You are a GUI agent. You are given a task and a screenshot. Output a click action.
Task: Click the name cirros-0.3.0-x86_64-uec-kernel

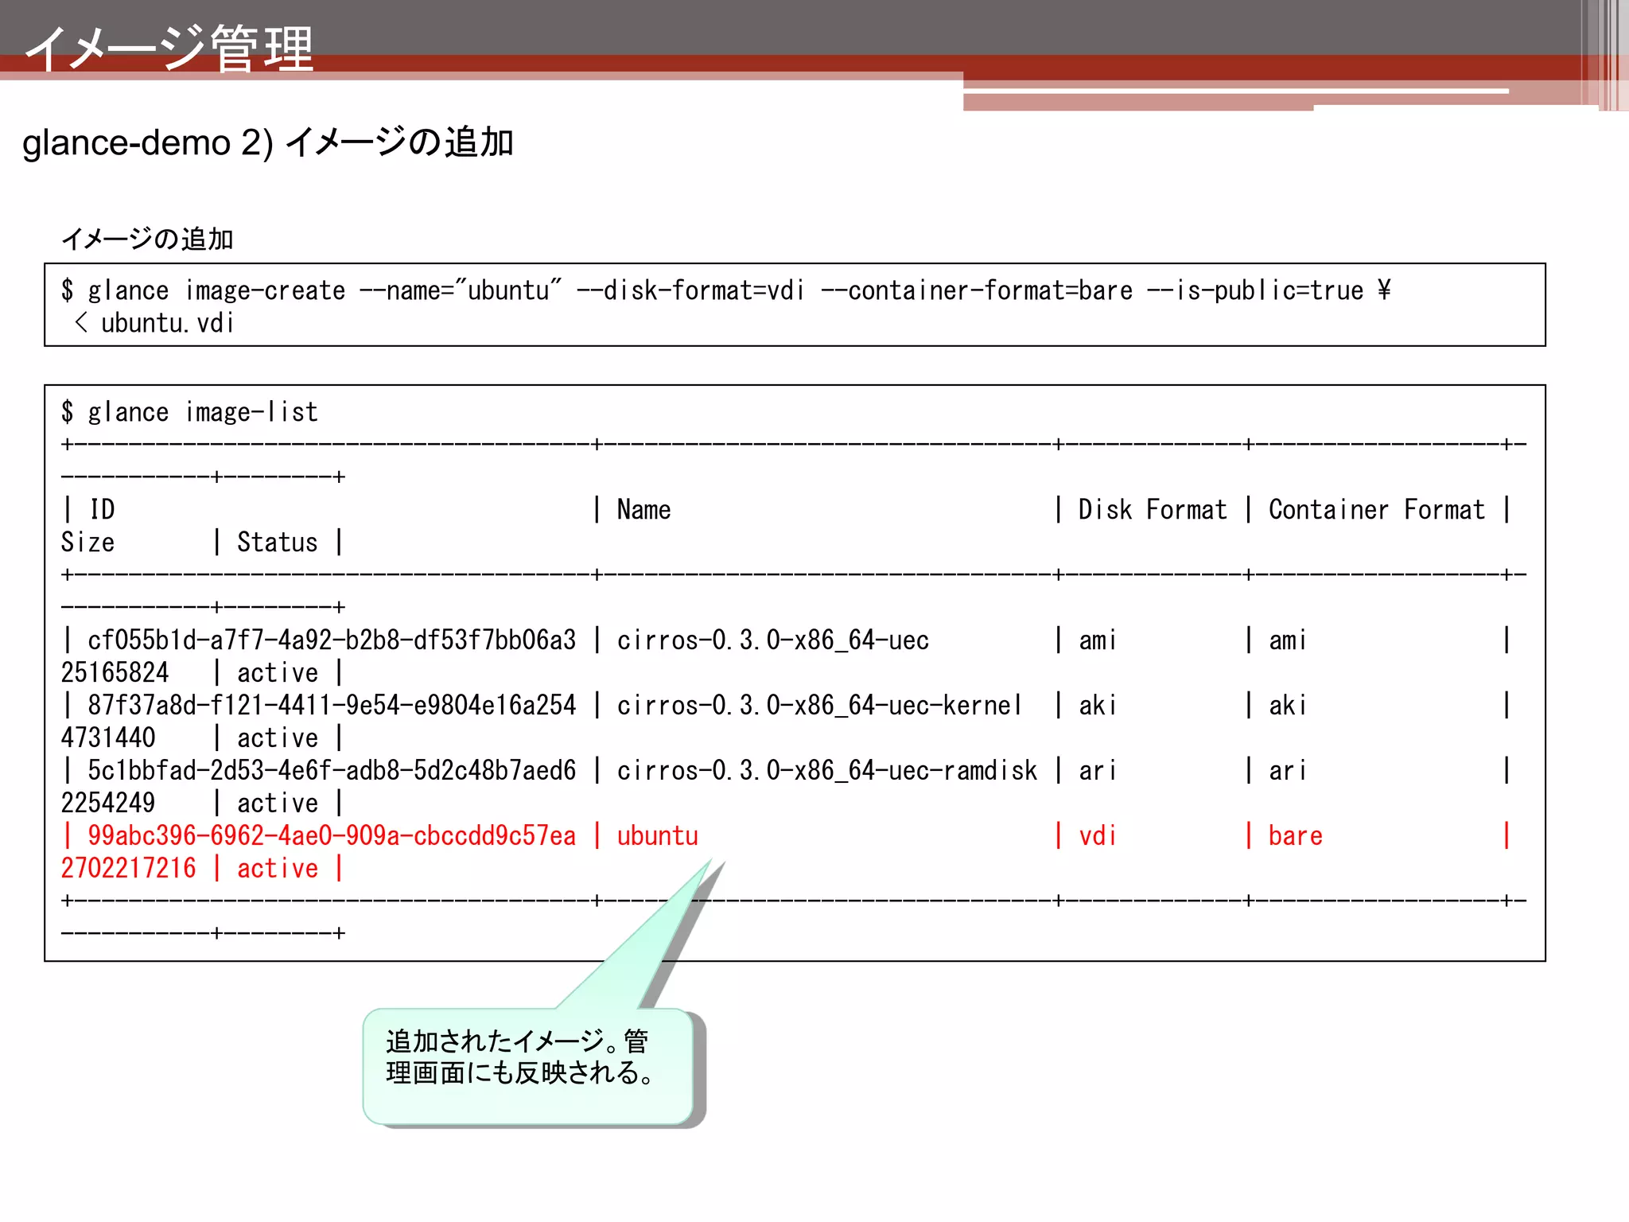coord(819,705)
